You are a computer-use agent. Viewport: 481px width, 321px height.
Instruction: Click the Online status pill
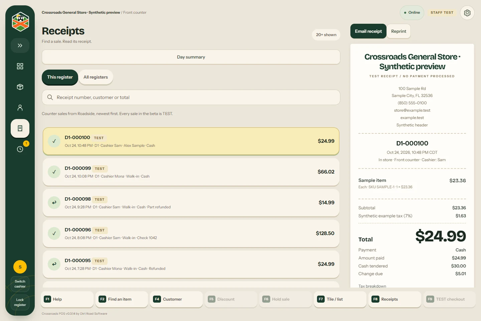point(412,13)
